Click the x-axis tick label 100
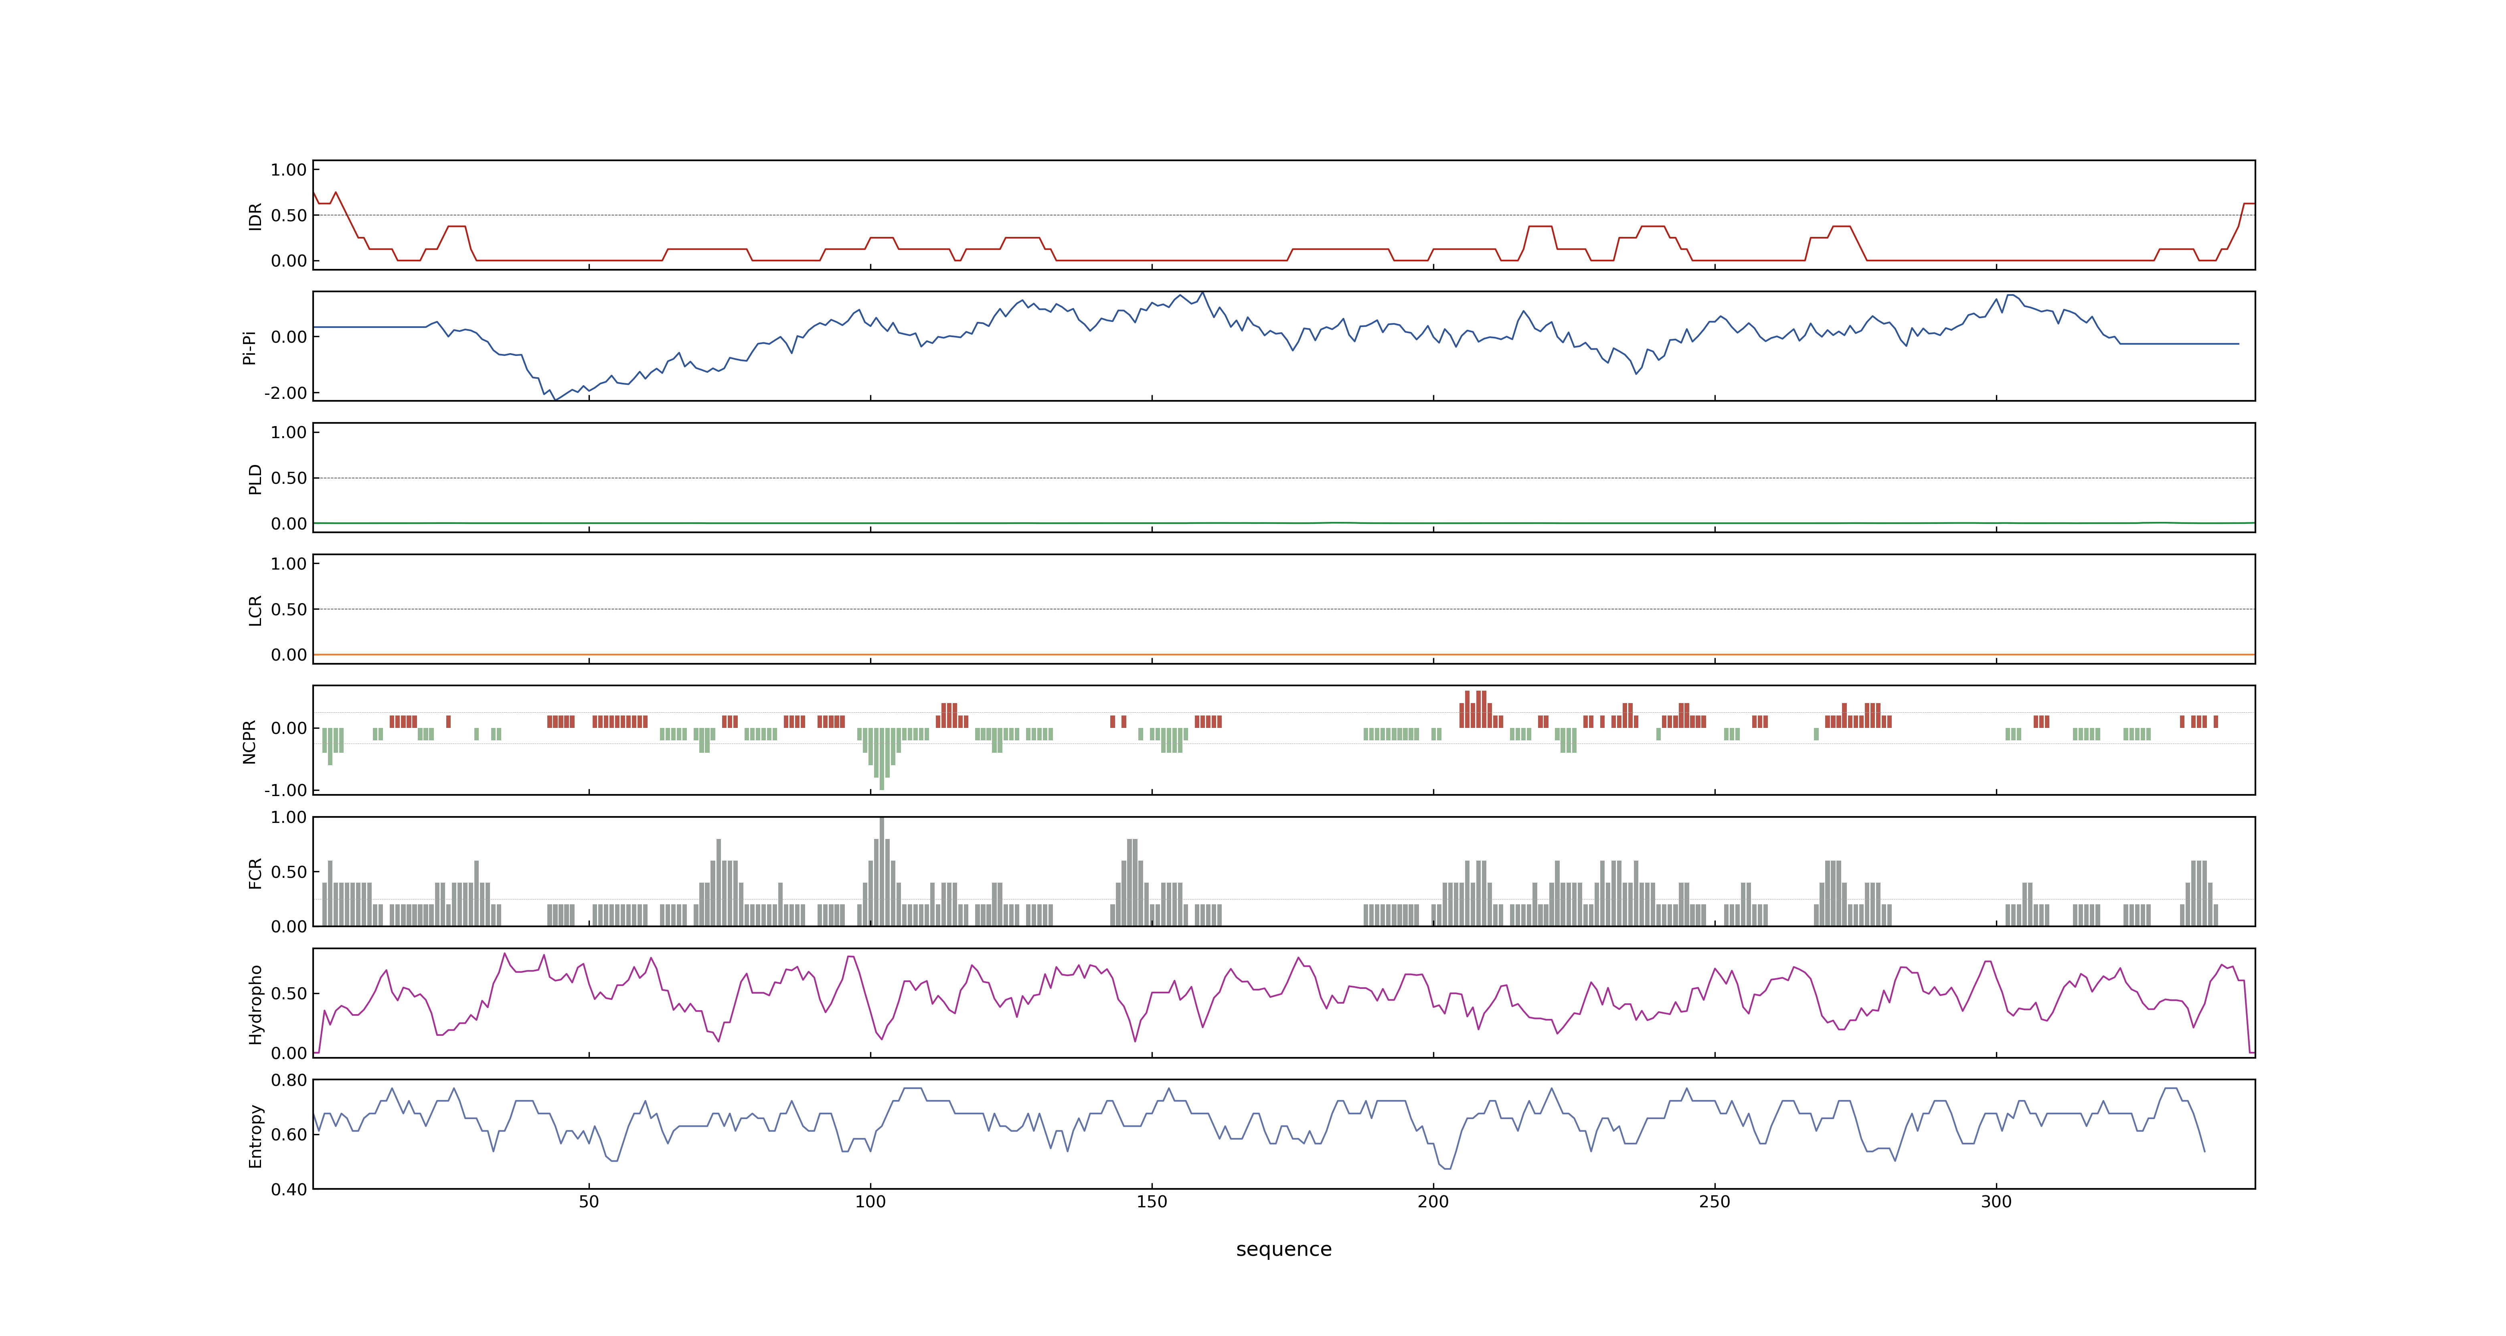 [870, 1202]
